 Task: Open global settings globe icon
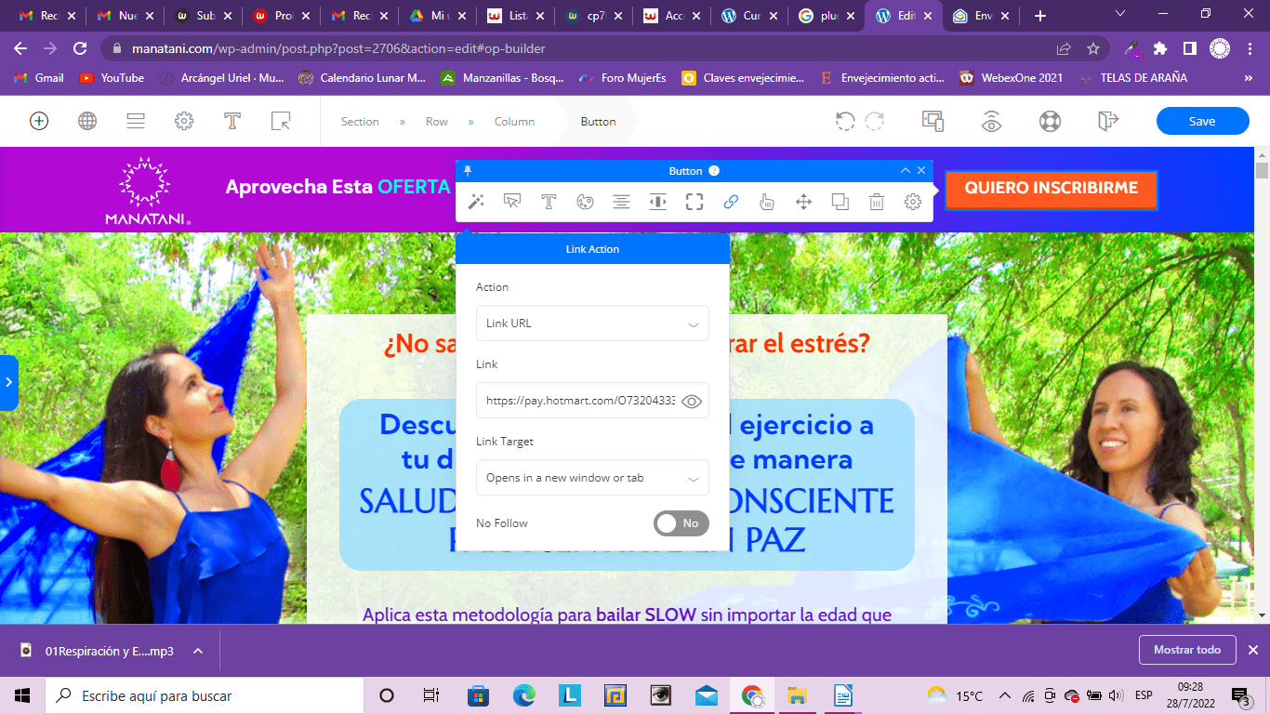pos(87,121)
